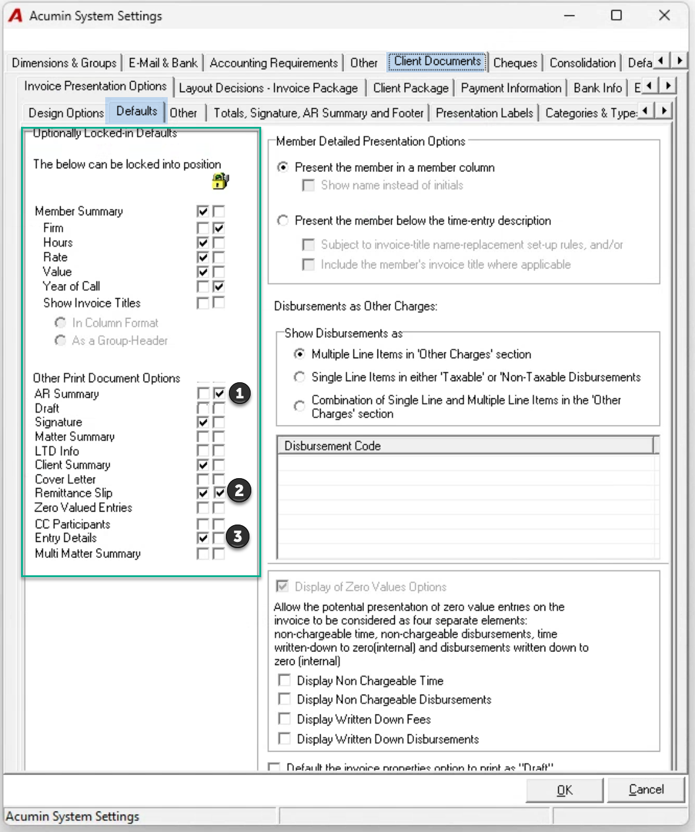The height and width of the screenshot is (832, 695).
Task: Choose Present the member below the time-entry description
Action: point(283,220)
